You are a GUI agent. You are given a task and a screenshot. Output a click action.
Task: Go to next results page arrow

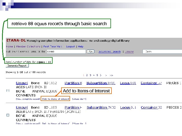[106, 75]
